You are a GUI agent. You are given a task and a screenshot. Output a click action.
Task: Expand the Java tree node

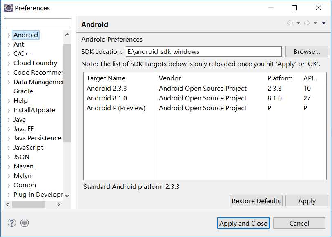[9, 120]
